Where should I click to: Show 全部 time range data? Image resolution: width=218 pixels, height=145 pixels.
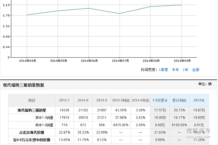195,70
